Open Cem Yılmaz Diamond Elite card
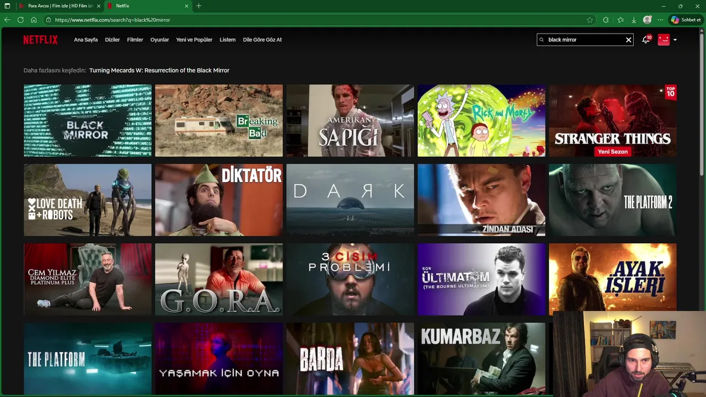 [x=88, y=280]
